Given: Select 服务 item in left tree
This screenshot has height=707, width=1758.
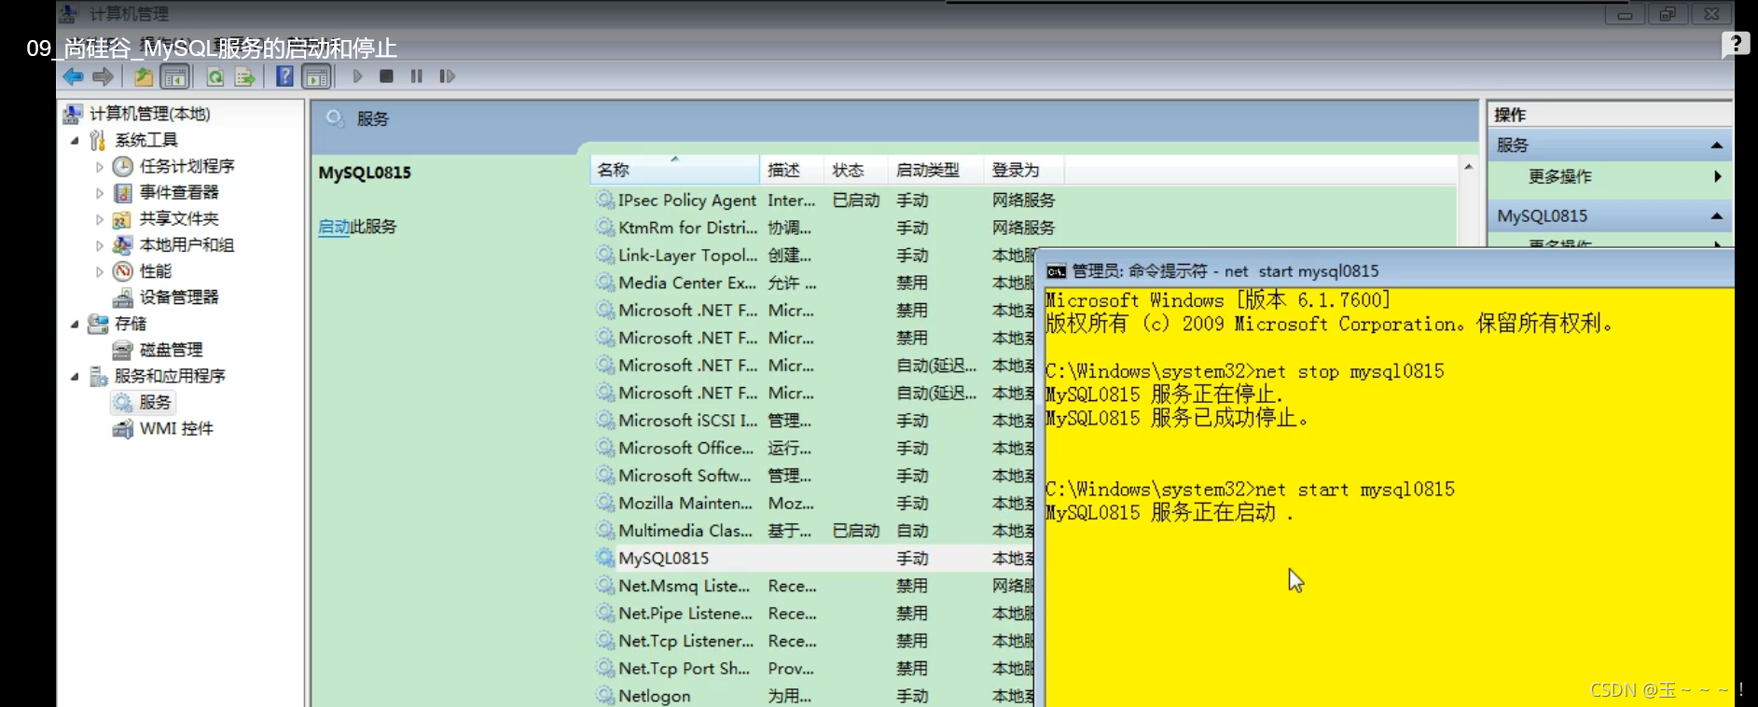Looking at the screenshot, I should point(155,403).
